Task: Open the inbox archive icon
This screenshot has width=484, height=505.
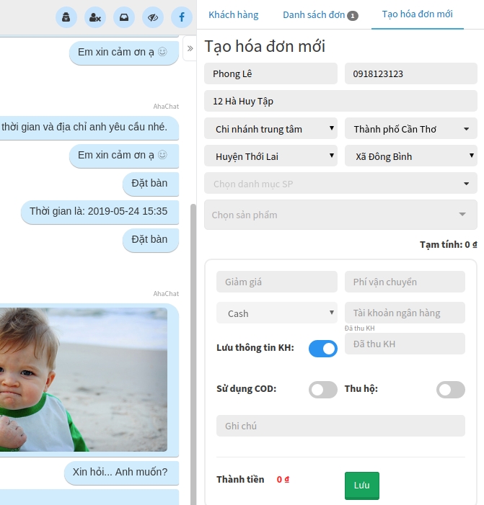Action: pyautogui.click(x=124, y=17)
